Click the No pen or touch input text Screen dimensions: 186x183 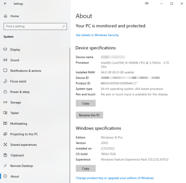[134, 94]
